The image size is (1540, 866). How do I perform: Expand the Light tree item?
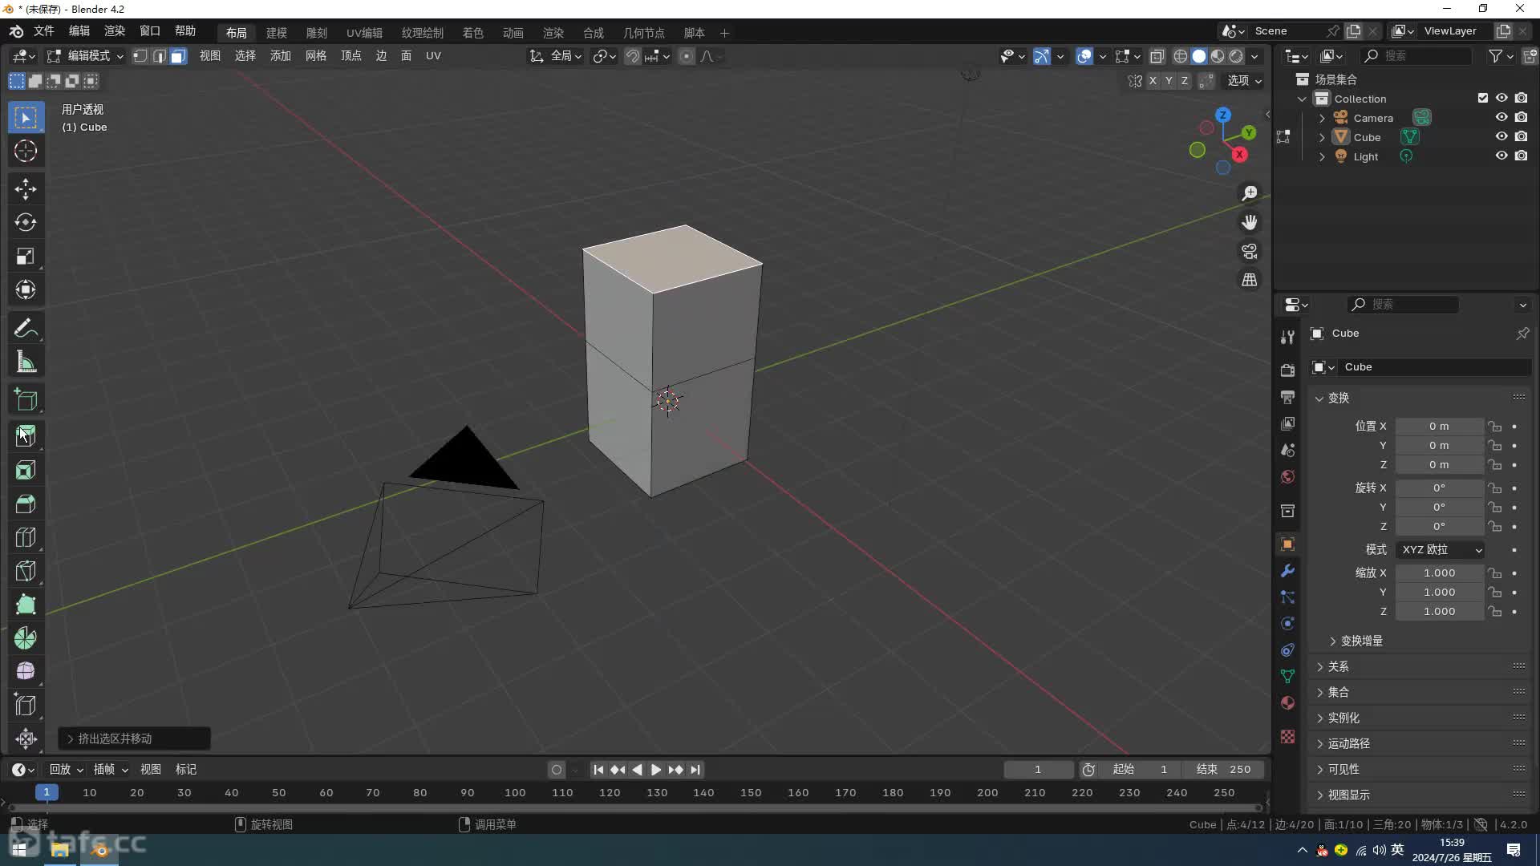1322,156
